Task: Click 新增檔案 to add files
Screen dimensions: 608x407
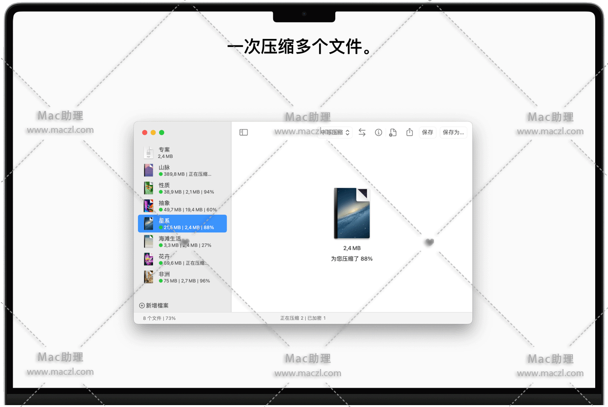Action: tap(154, 305)
